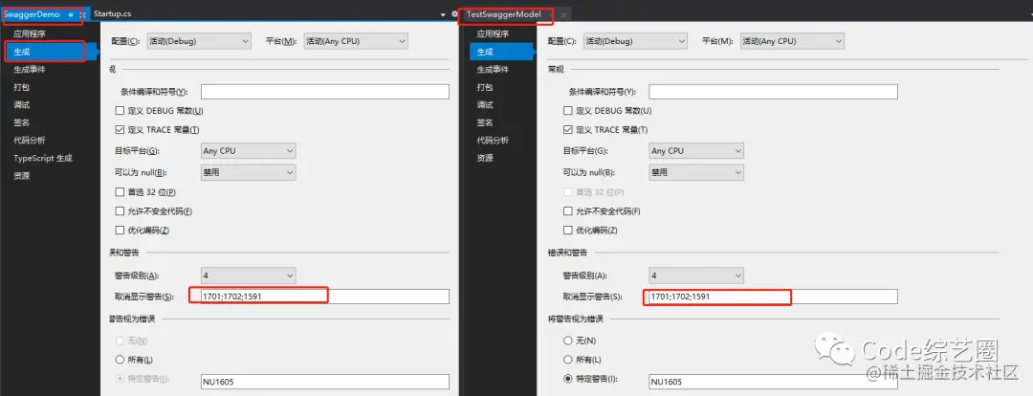Open 签名 page in SwaggerDemo sidebar
The image size is (1033, 396).
coord(22,122)
